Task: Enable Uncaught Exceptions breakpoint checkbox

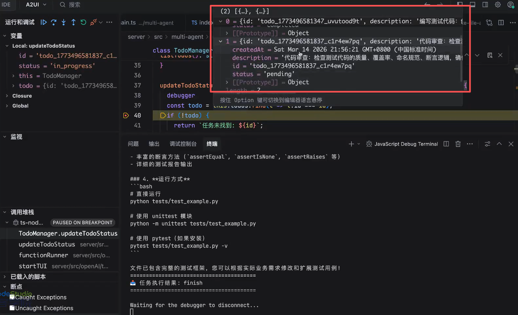Action: tap(12, 308)
